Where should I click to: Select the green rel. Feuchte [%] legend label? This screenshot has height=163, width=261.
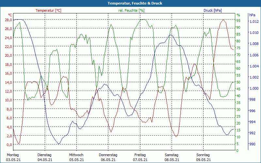pyautogui.click(x=131, y=10)
